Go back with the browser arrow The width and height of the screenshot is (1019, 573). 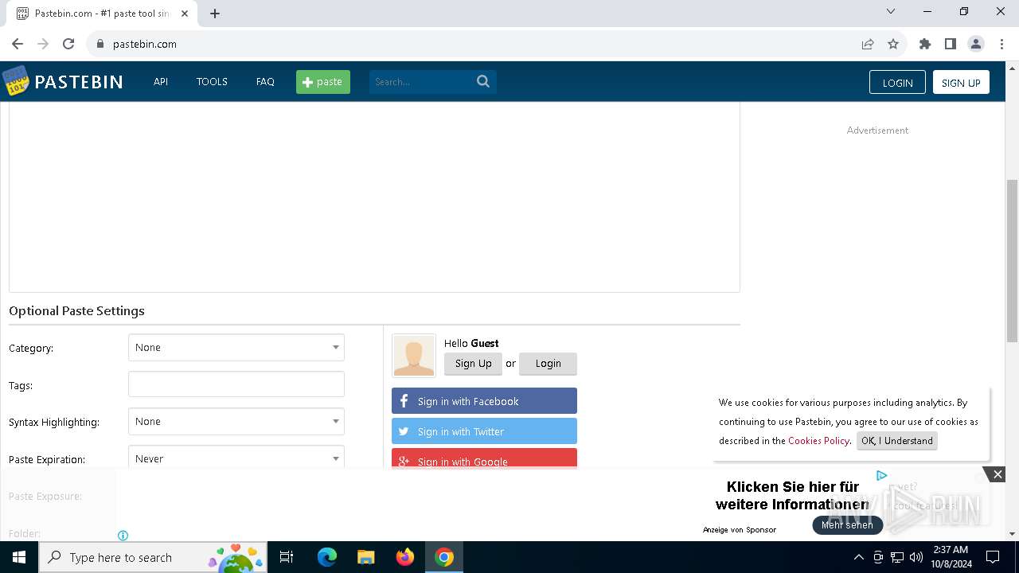point(18,44)
